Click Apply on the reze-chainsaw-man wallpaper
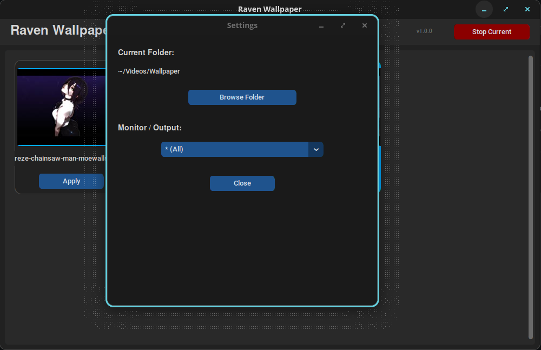This screenshot has width=541, height=350. (71, 181)
